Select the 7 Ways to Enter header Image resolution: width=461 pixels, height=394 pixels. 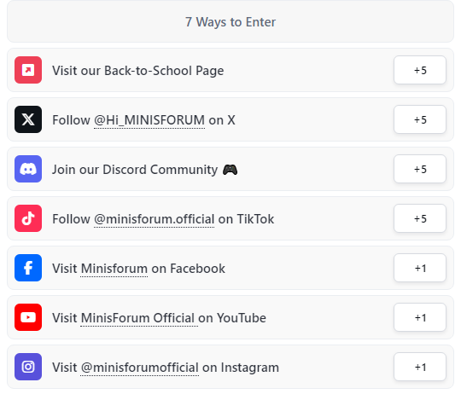pos(230,22)
